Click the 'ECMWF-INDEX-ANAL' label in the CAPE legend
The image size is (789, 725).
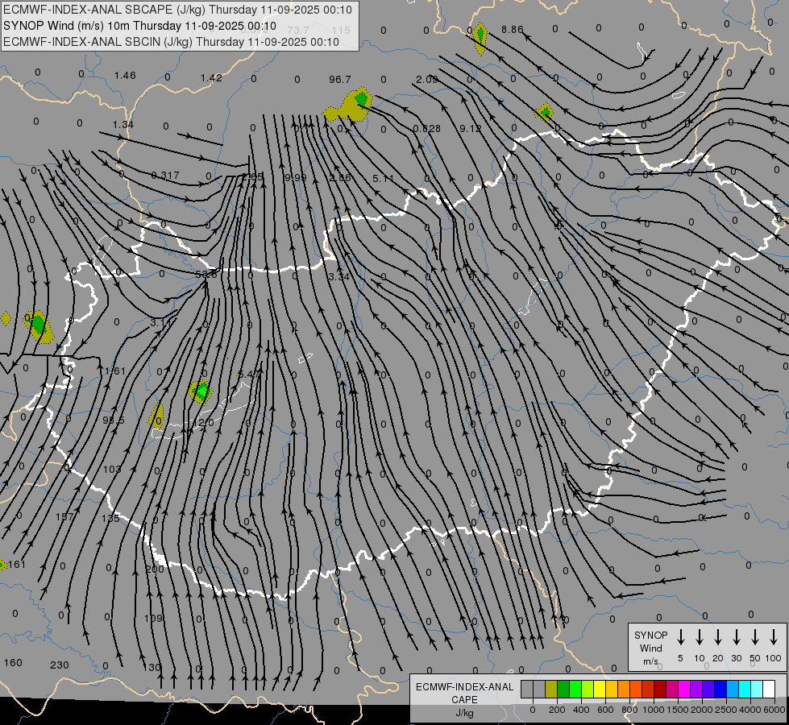tap(464, 687)
